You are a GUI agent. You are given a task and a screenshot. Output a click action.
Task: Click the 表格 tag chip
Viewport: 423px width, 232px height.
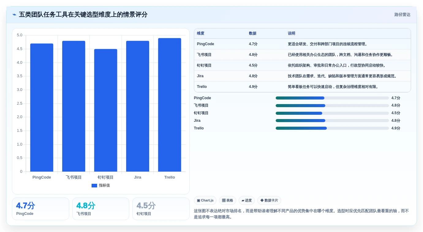tap(228, 201)
